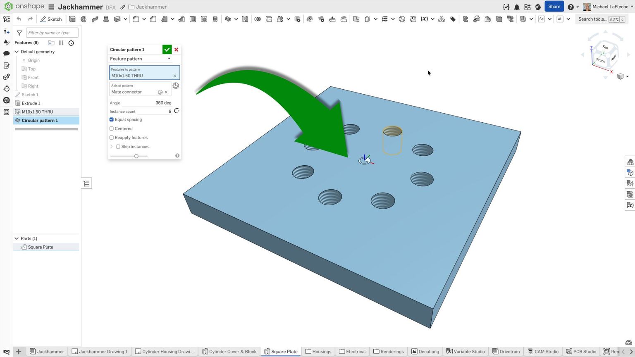Screen dimensions: 635x357
Task: Select the Hole tool in the toolbar
Action: [204, 19]
